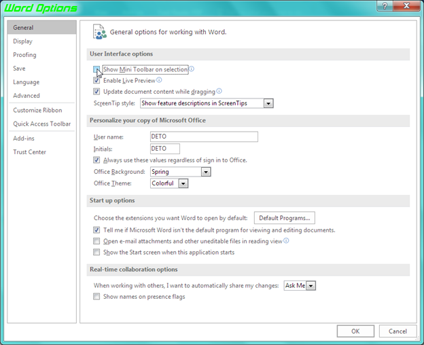Viewport: 424px width, 345px height.
Task: Click the Office Background label
Action: coord(120,172)
